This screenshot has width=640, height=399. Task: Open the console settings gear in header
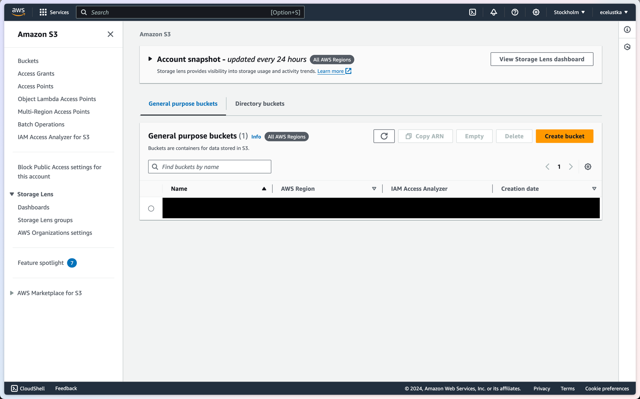[x=536, y=12]
